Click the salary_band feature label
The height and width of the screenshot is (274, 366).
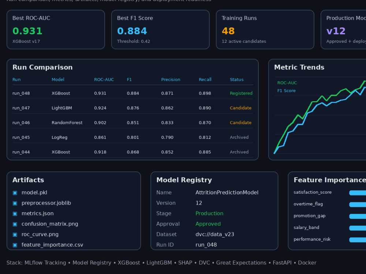click(x=306, y=227)
